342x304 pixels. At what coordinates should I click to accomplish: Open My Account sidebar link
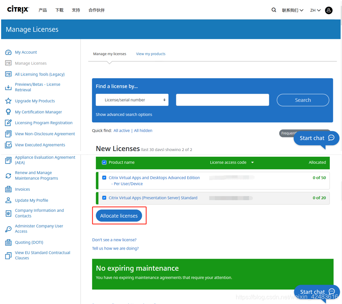(26, 52)
